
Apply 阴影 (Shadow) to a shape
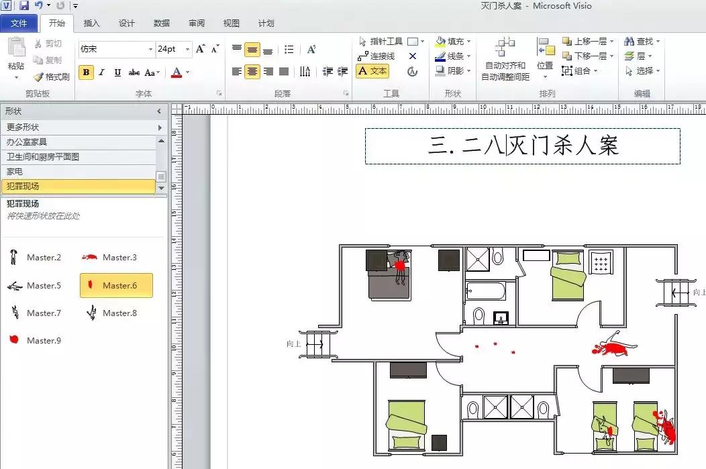click(x=452, y=70)
